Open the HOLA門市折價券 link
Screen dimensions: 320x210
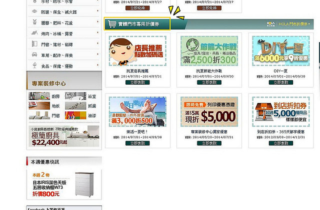(x=294, y=24)
